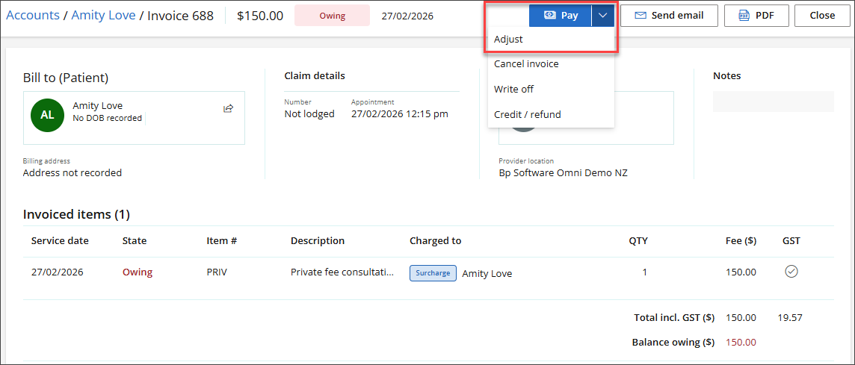
Task: Choose Credit / refund option
Action: pyautogui.click(x=527, y=114)
